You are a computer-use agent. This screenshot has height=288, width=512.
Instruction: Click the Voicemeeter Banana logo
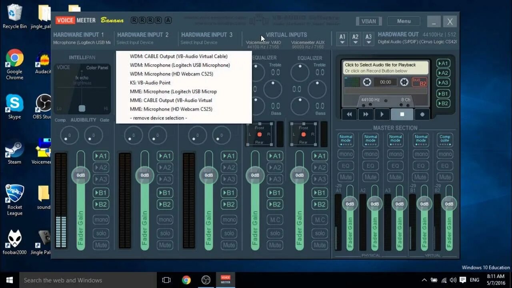coord(90,20)
